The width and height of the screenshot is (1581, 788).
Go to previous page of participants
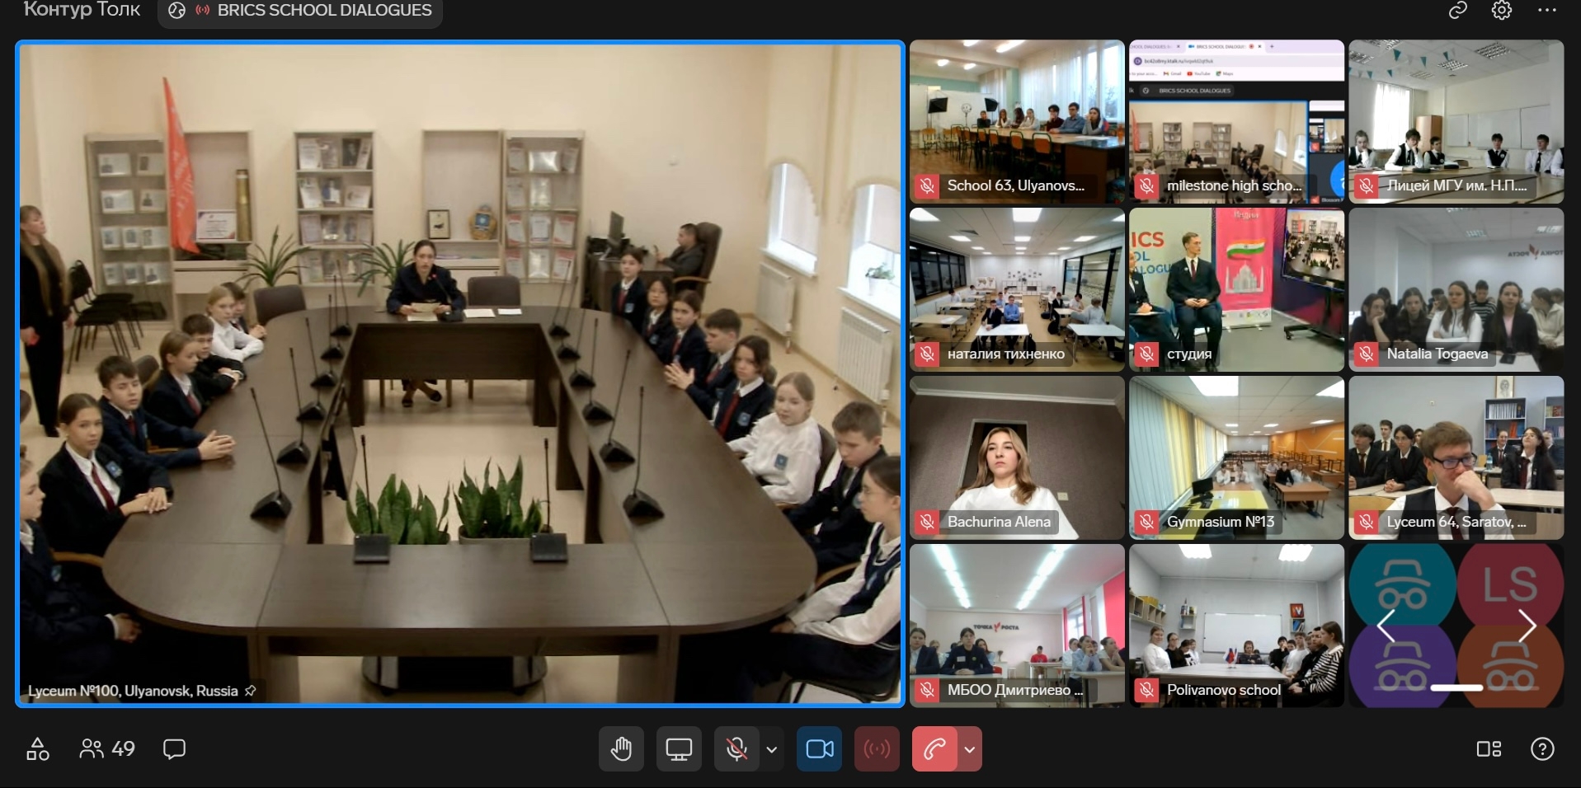[x=1386, y=626]
